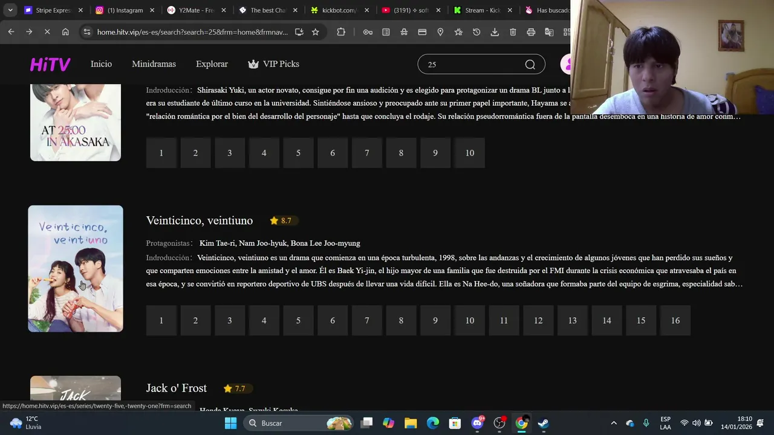Click the browser back arrow
Image resolution: width=774 pixels, height=435 pixels.
point(11,32)
